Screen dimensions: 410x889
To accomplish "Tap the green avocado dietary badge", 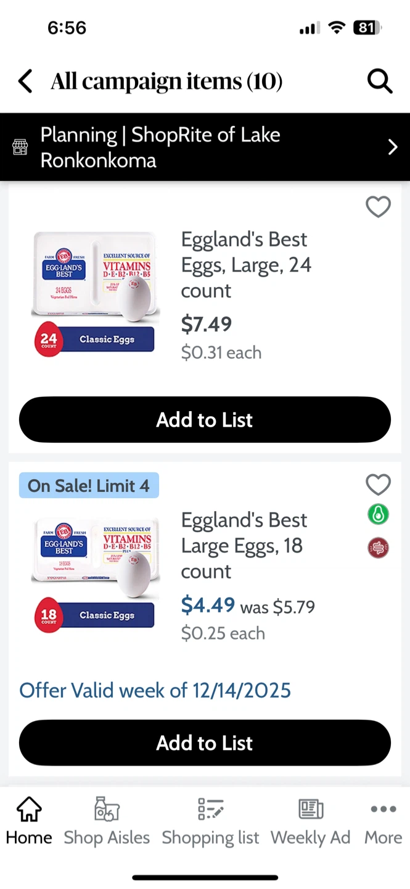I will 378,514.
